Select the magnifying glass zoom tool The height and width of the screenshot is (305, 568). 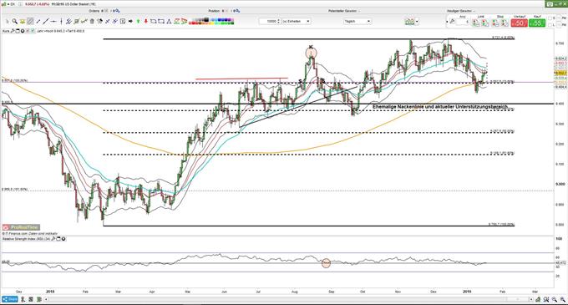click(14, 22)
